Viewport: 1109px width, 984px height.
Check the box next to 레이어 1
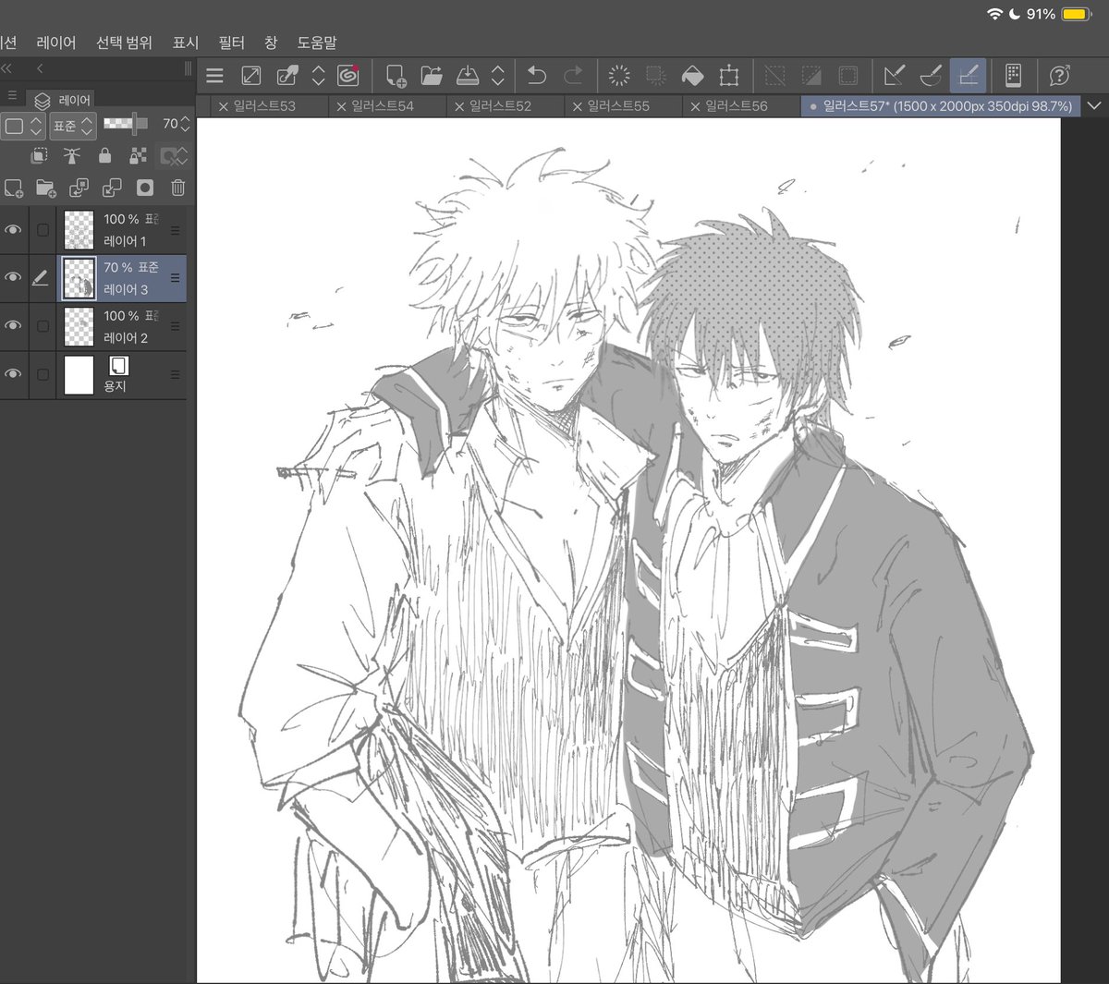click(43, 230)
